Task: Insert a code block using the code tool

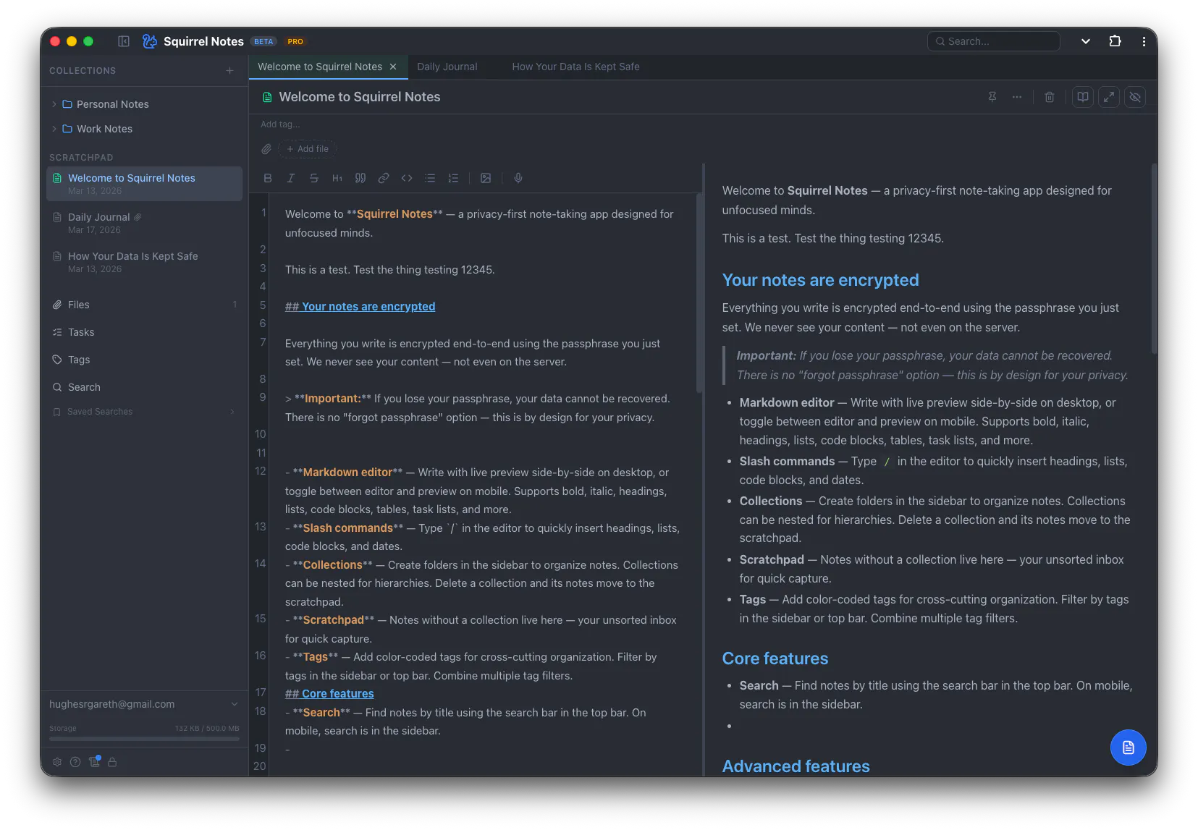Action: pyautogui.click(x=407, y=178)
